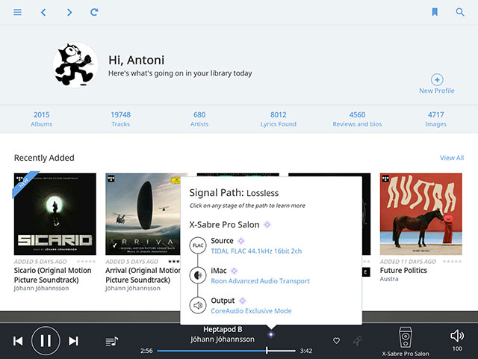This screenshot has width=478, height=359.
Task: Click the FLAC source stage icon
Action: point(198,245)
